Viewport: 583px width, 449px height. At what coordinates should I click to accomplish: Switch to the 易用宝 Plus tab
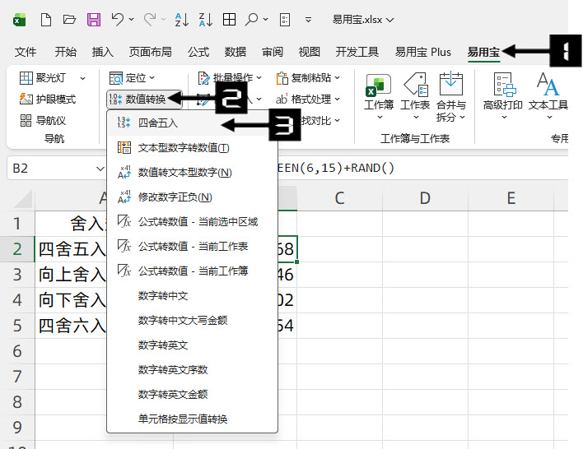coord(422,52)
